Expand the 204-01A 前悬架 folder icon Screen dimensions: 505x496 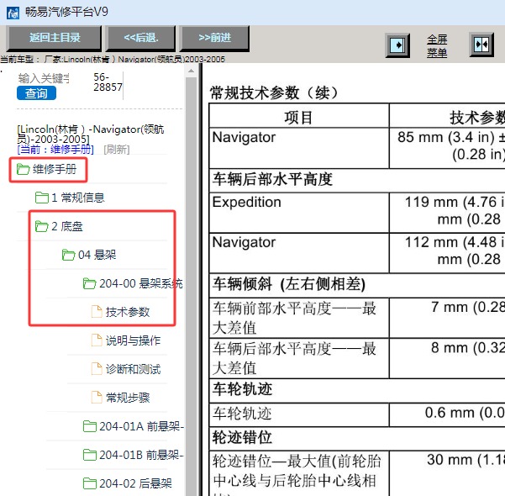pyautogui.click(x=90, y=426)
